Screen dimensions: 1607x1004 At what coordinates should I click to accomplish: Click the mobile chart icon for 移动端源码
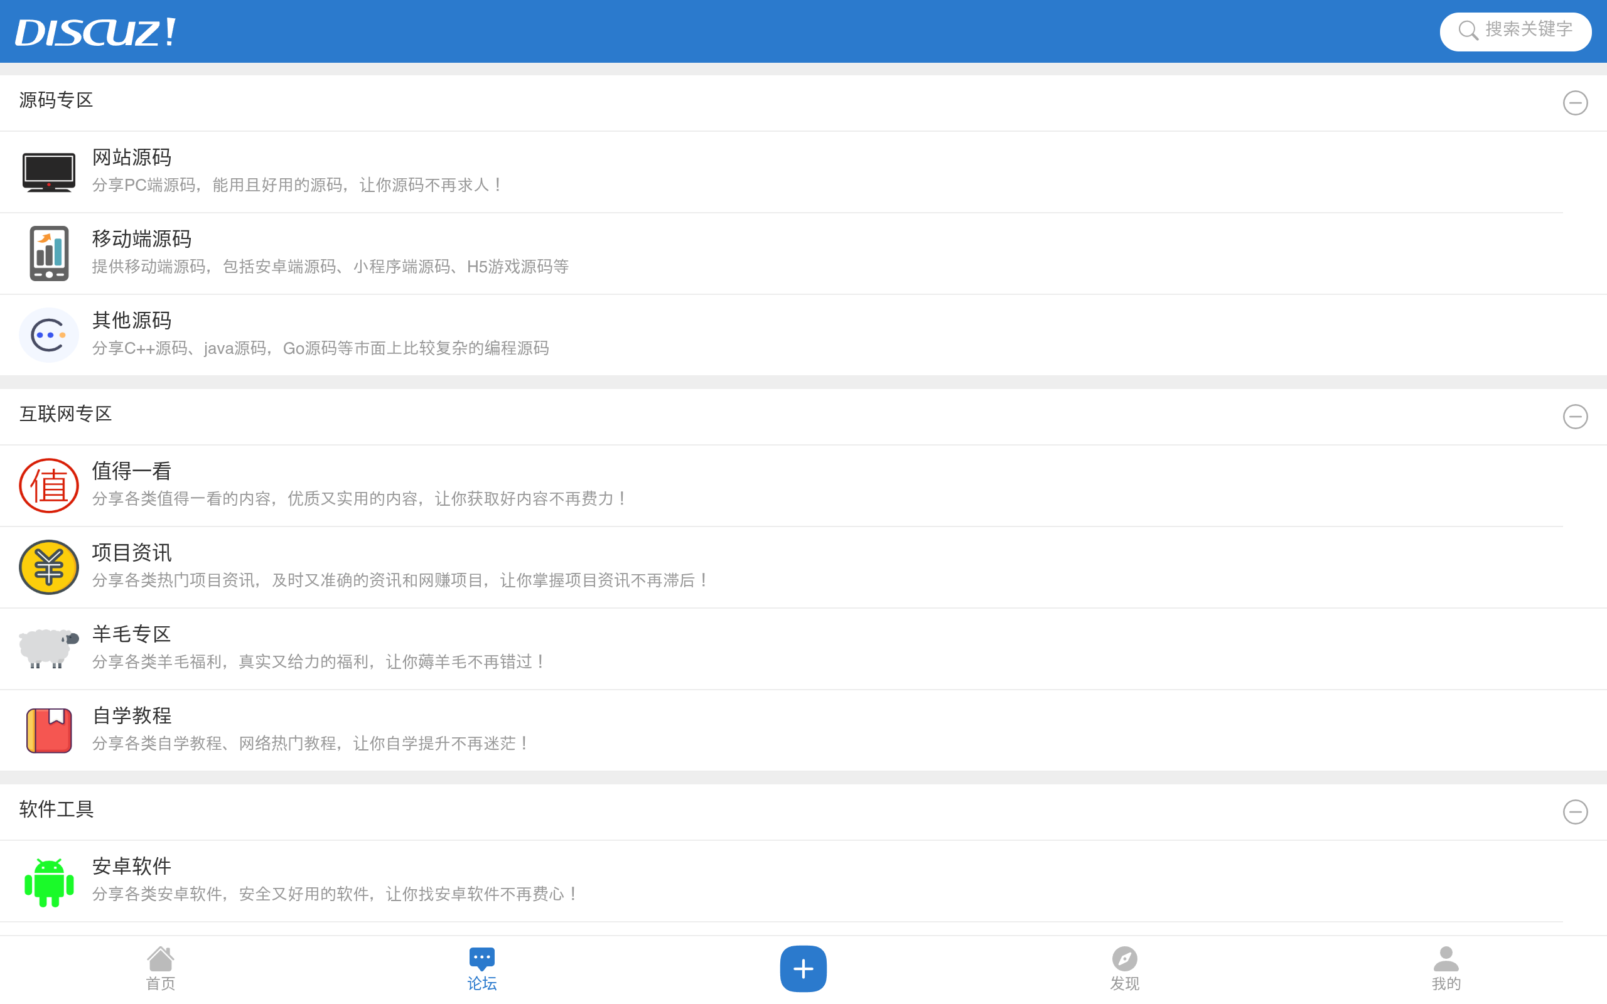click(48, 253)
